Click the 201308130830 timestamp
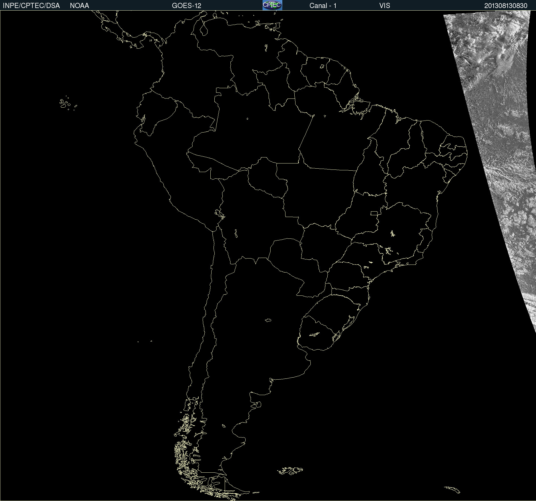 [x=506, y=6]
